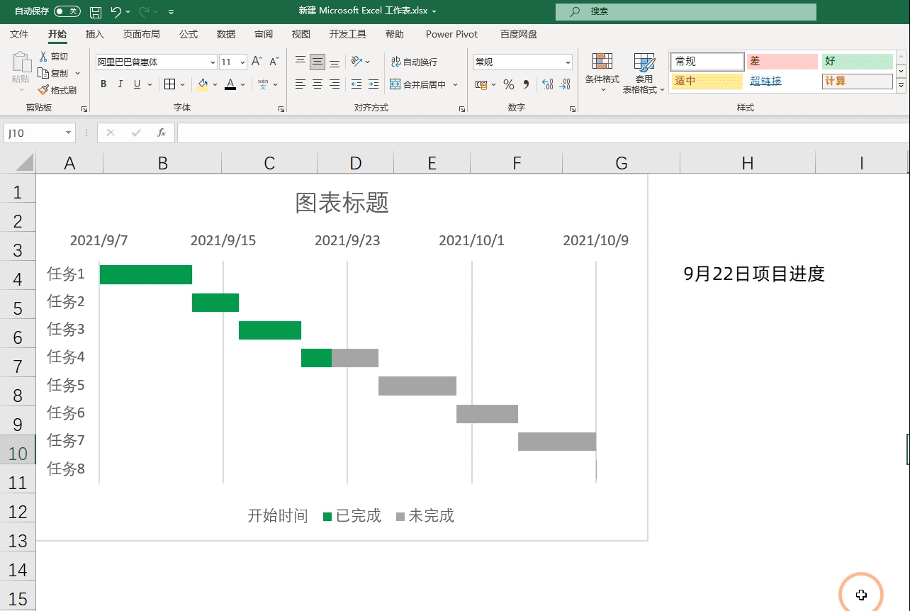The width and height of the screenshot is (910, 611).
Task: Click the Comma Style icon
Action: [x=526, y=84]
